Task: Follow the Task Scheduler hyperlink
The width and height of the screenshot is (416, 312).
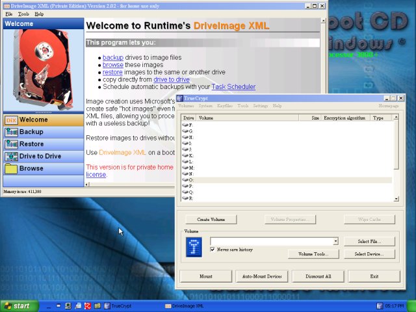Action: [233, 86]
